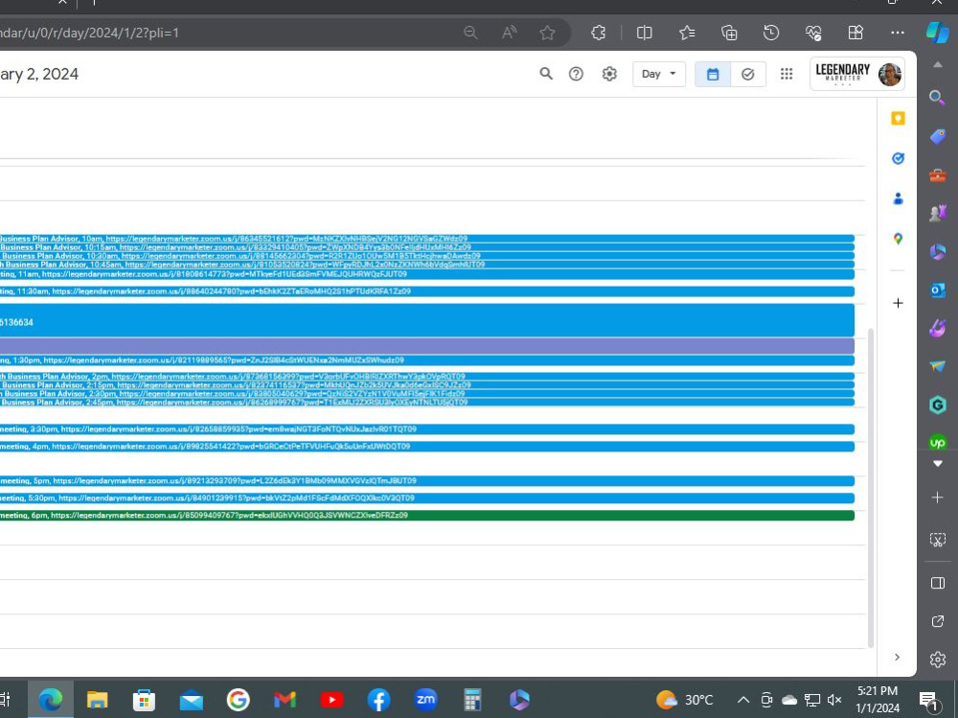This screenshot has height=718, width=958.
Task: Open the Google apps grid
Action: point(787,74)
